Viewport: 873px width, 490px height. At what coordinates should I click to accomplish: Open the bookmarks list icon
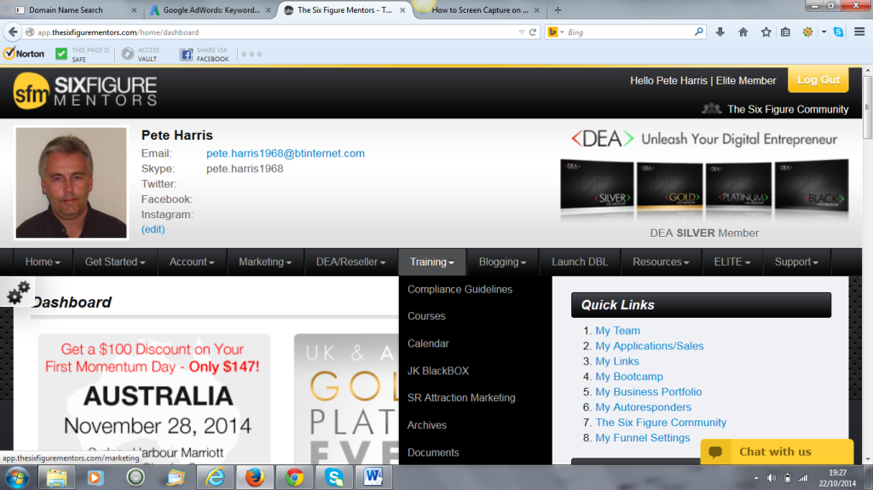point(785,32)
